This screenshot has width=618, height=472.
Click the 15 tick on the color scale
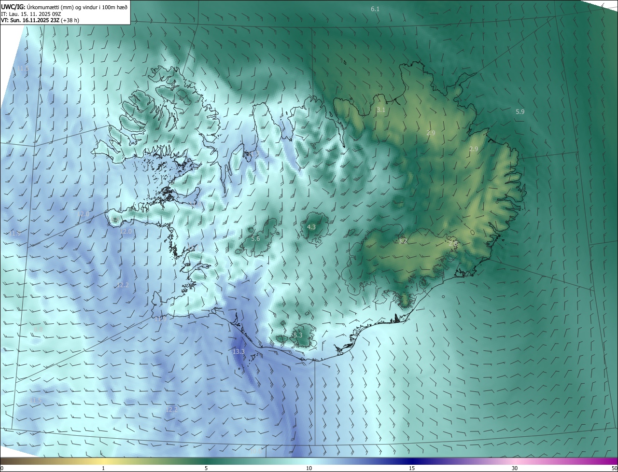412,468
